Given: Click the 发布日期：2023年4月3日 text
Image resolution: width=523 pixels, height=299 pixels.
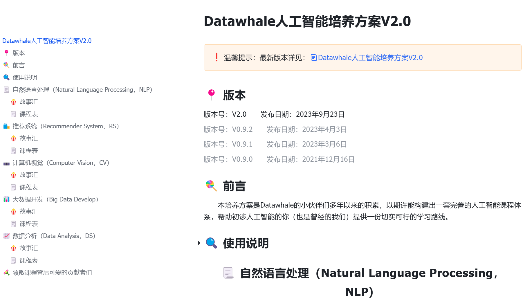Looking at the screenshot, I should tap(307, 129).
